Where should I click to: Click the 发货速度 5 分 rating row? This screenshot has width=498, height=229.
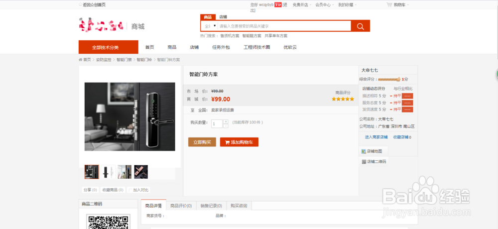click(x=387, y=109)
